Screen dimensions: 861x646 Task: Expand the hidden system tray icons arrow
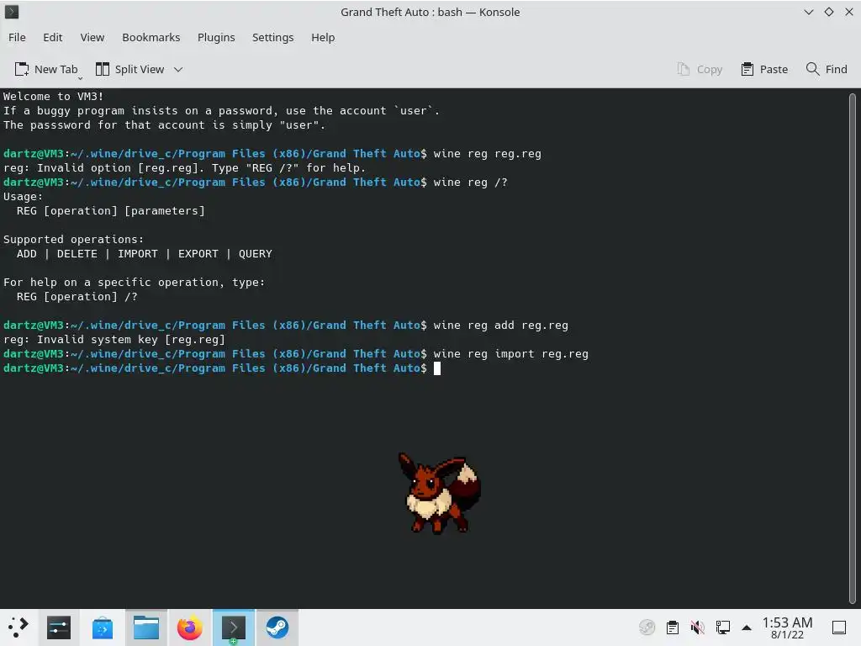coord(747,627)
